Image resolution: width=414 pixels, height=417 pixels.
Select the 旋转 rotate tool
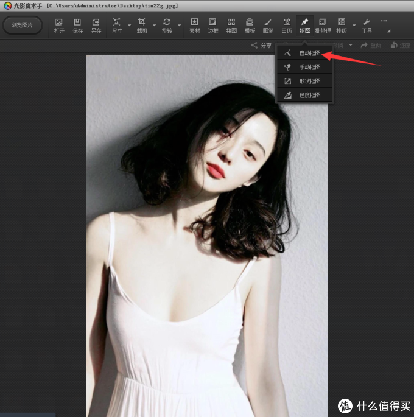tap(167, 26)
